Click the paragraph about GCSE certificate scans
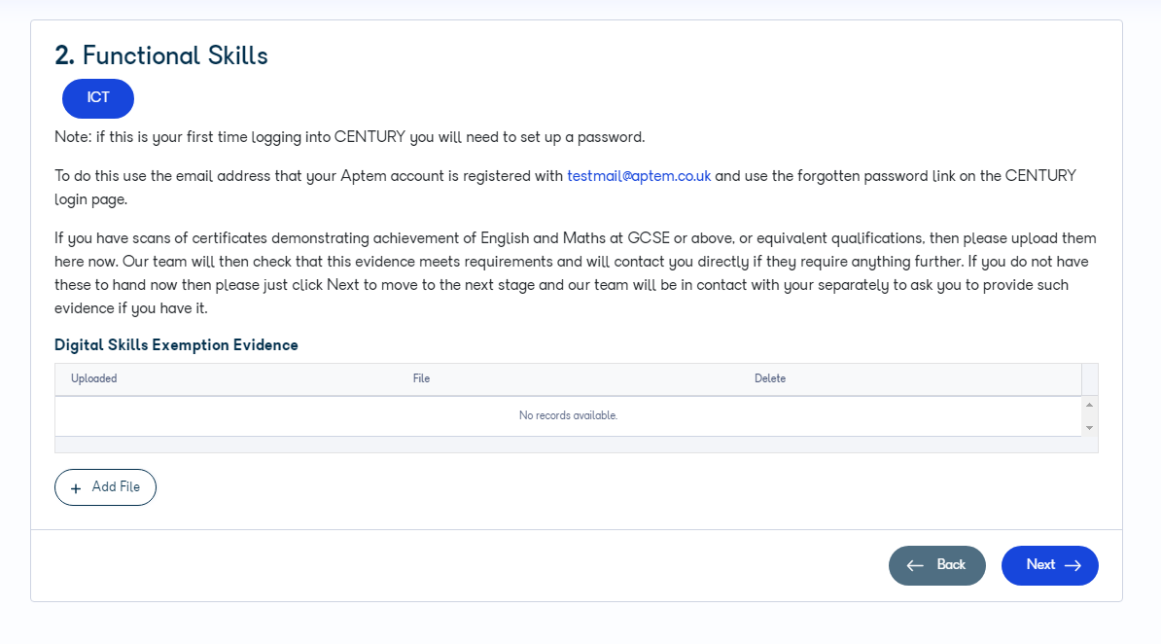The image size is (1161, 644). tap(576, 273)
